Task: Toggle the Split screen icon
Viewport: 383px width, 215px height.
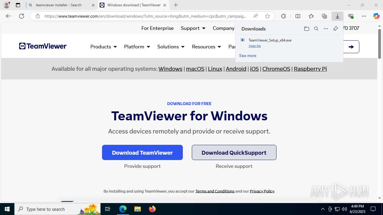Action: click(298, 16)
